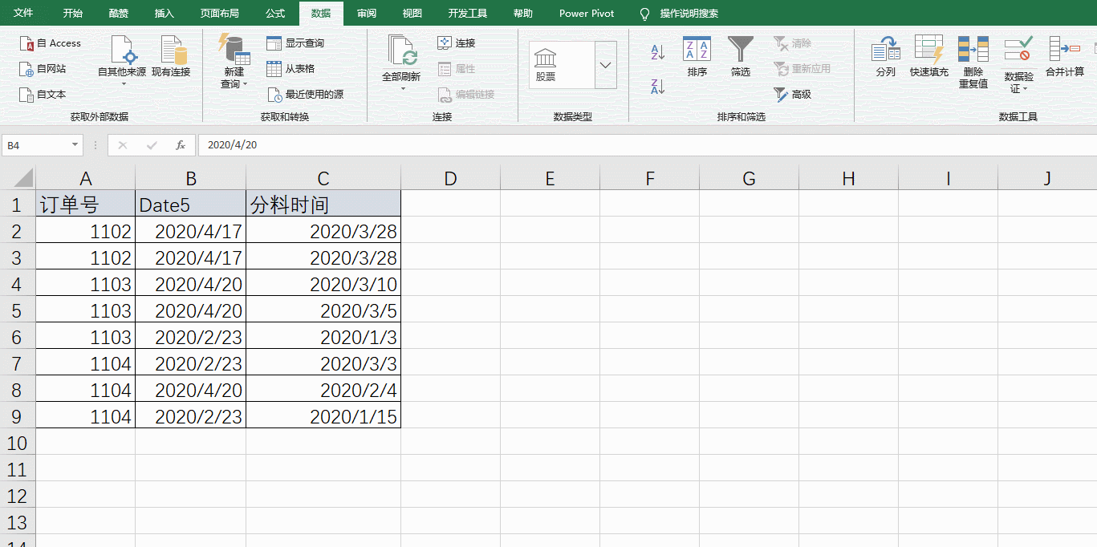Switch to the 审阅 Review tab

(x=367, y=14)
